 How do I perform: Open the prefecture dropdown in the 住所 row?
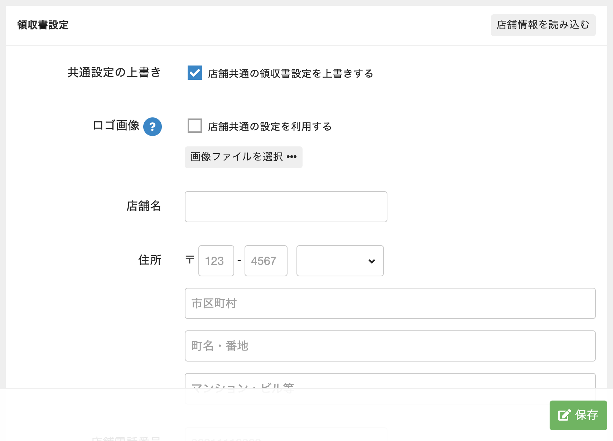(339, 261)
